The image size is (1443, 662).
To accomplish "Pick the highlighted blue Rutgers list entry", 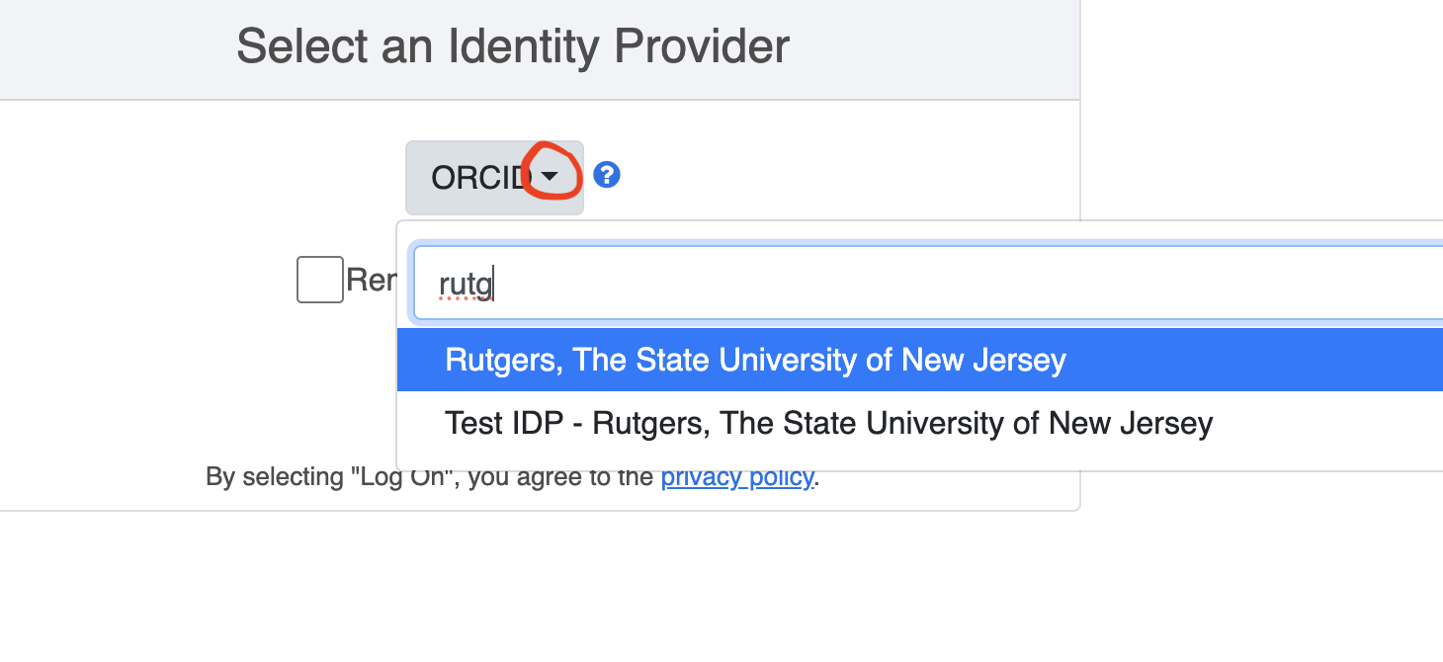I will [x=919, y=360].
